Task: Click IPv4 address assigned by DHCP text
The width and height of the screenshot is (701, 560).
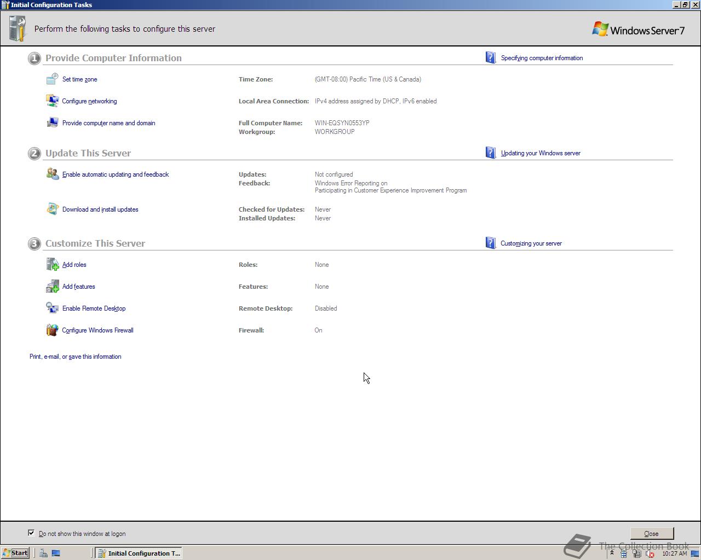Action: [x=376, y=101]
